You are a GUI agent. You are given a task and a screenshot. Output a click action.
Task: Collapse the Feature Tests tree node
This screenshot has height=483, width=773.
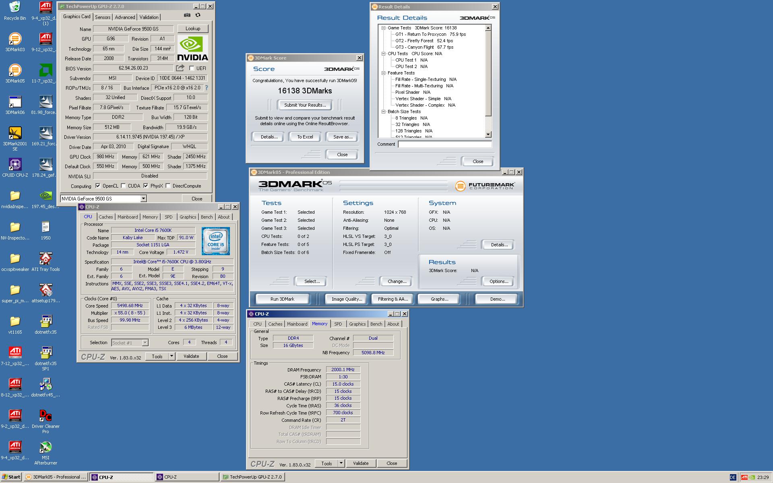click(x=384, y=73)
